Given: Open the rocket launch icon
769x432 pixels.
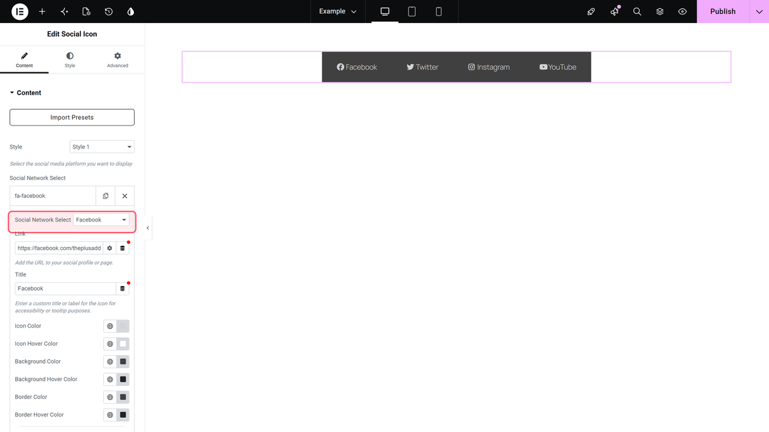Looking at the screenshot, I should (x=591, y=12).
